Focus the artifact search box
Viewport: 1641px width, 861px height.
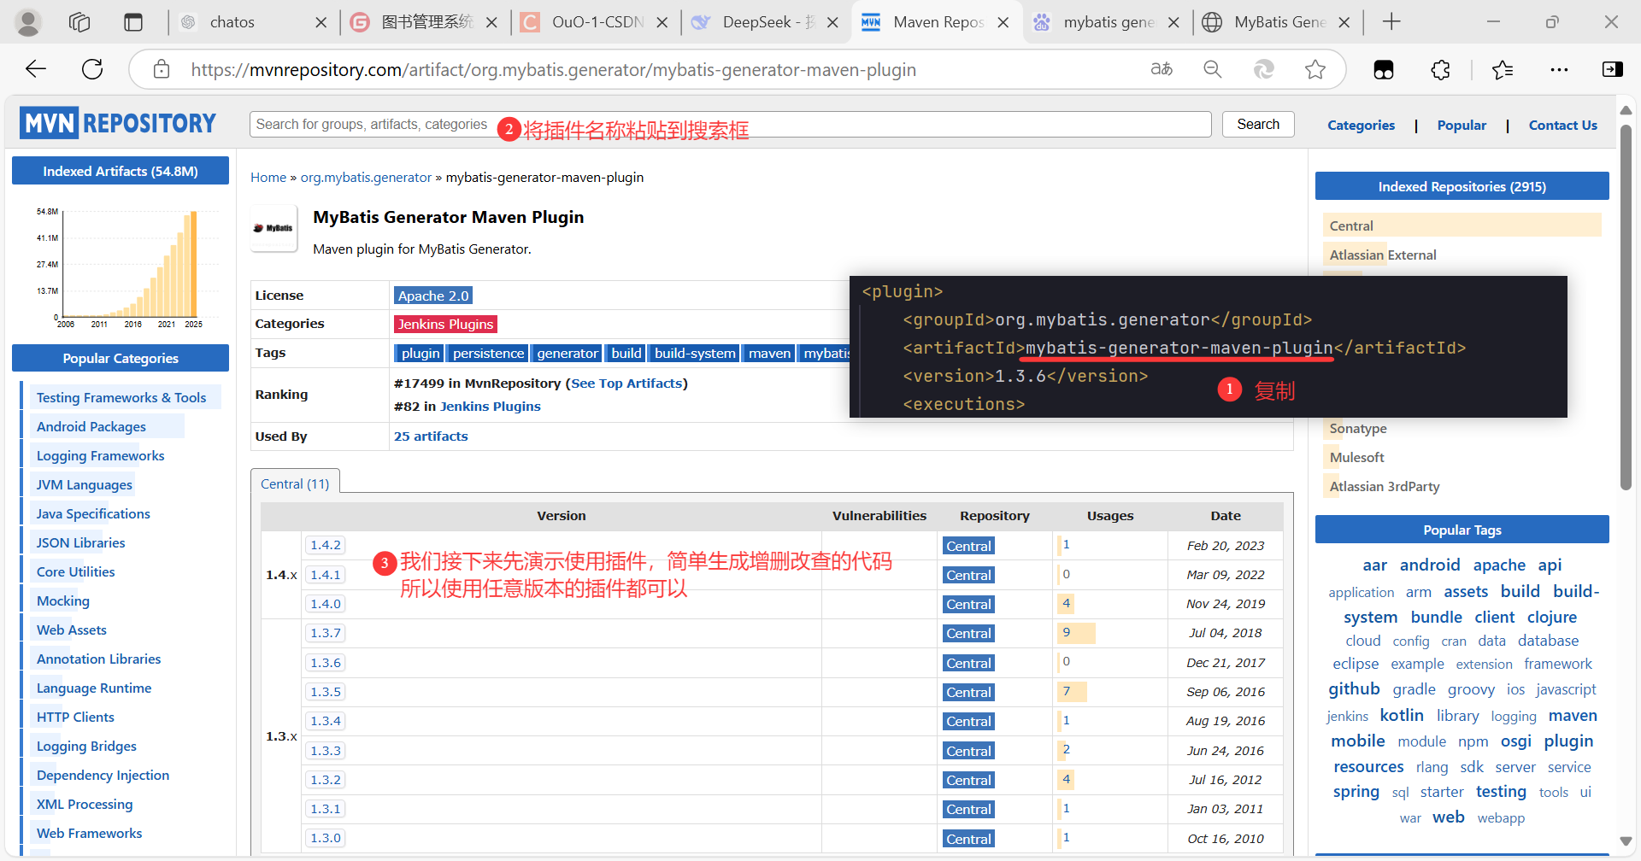(x=730, y=124)
